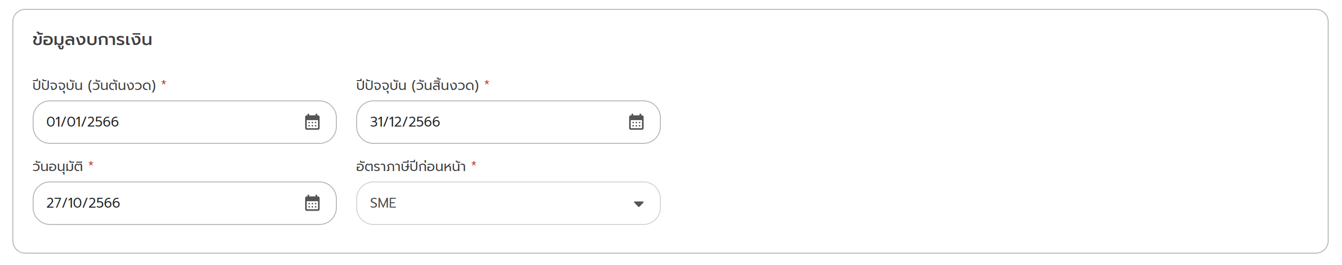Expand the previous-year tax rate dropdown arrow

pos(638,204)
